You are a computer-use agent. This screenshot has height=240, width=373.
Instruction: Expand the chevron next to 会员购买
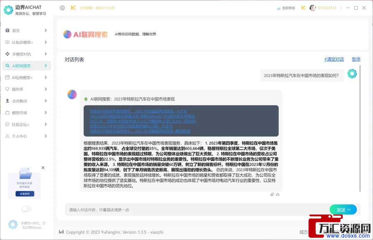pos(46,101)
